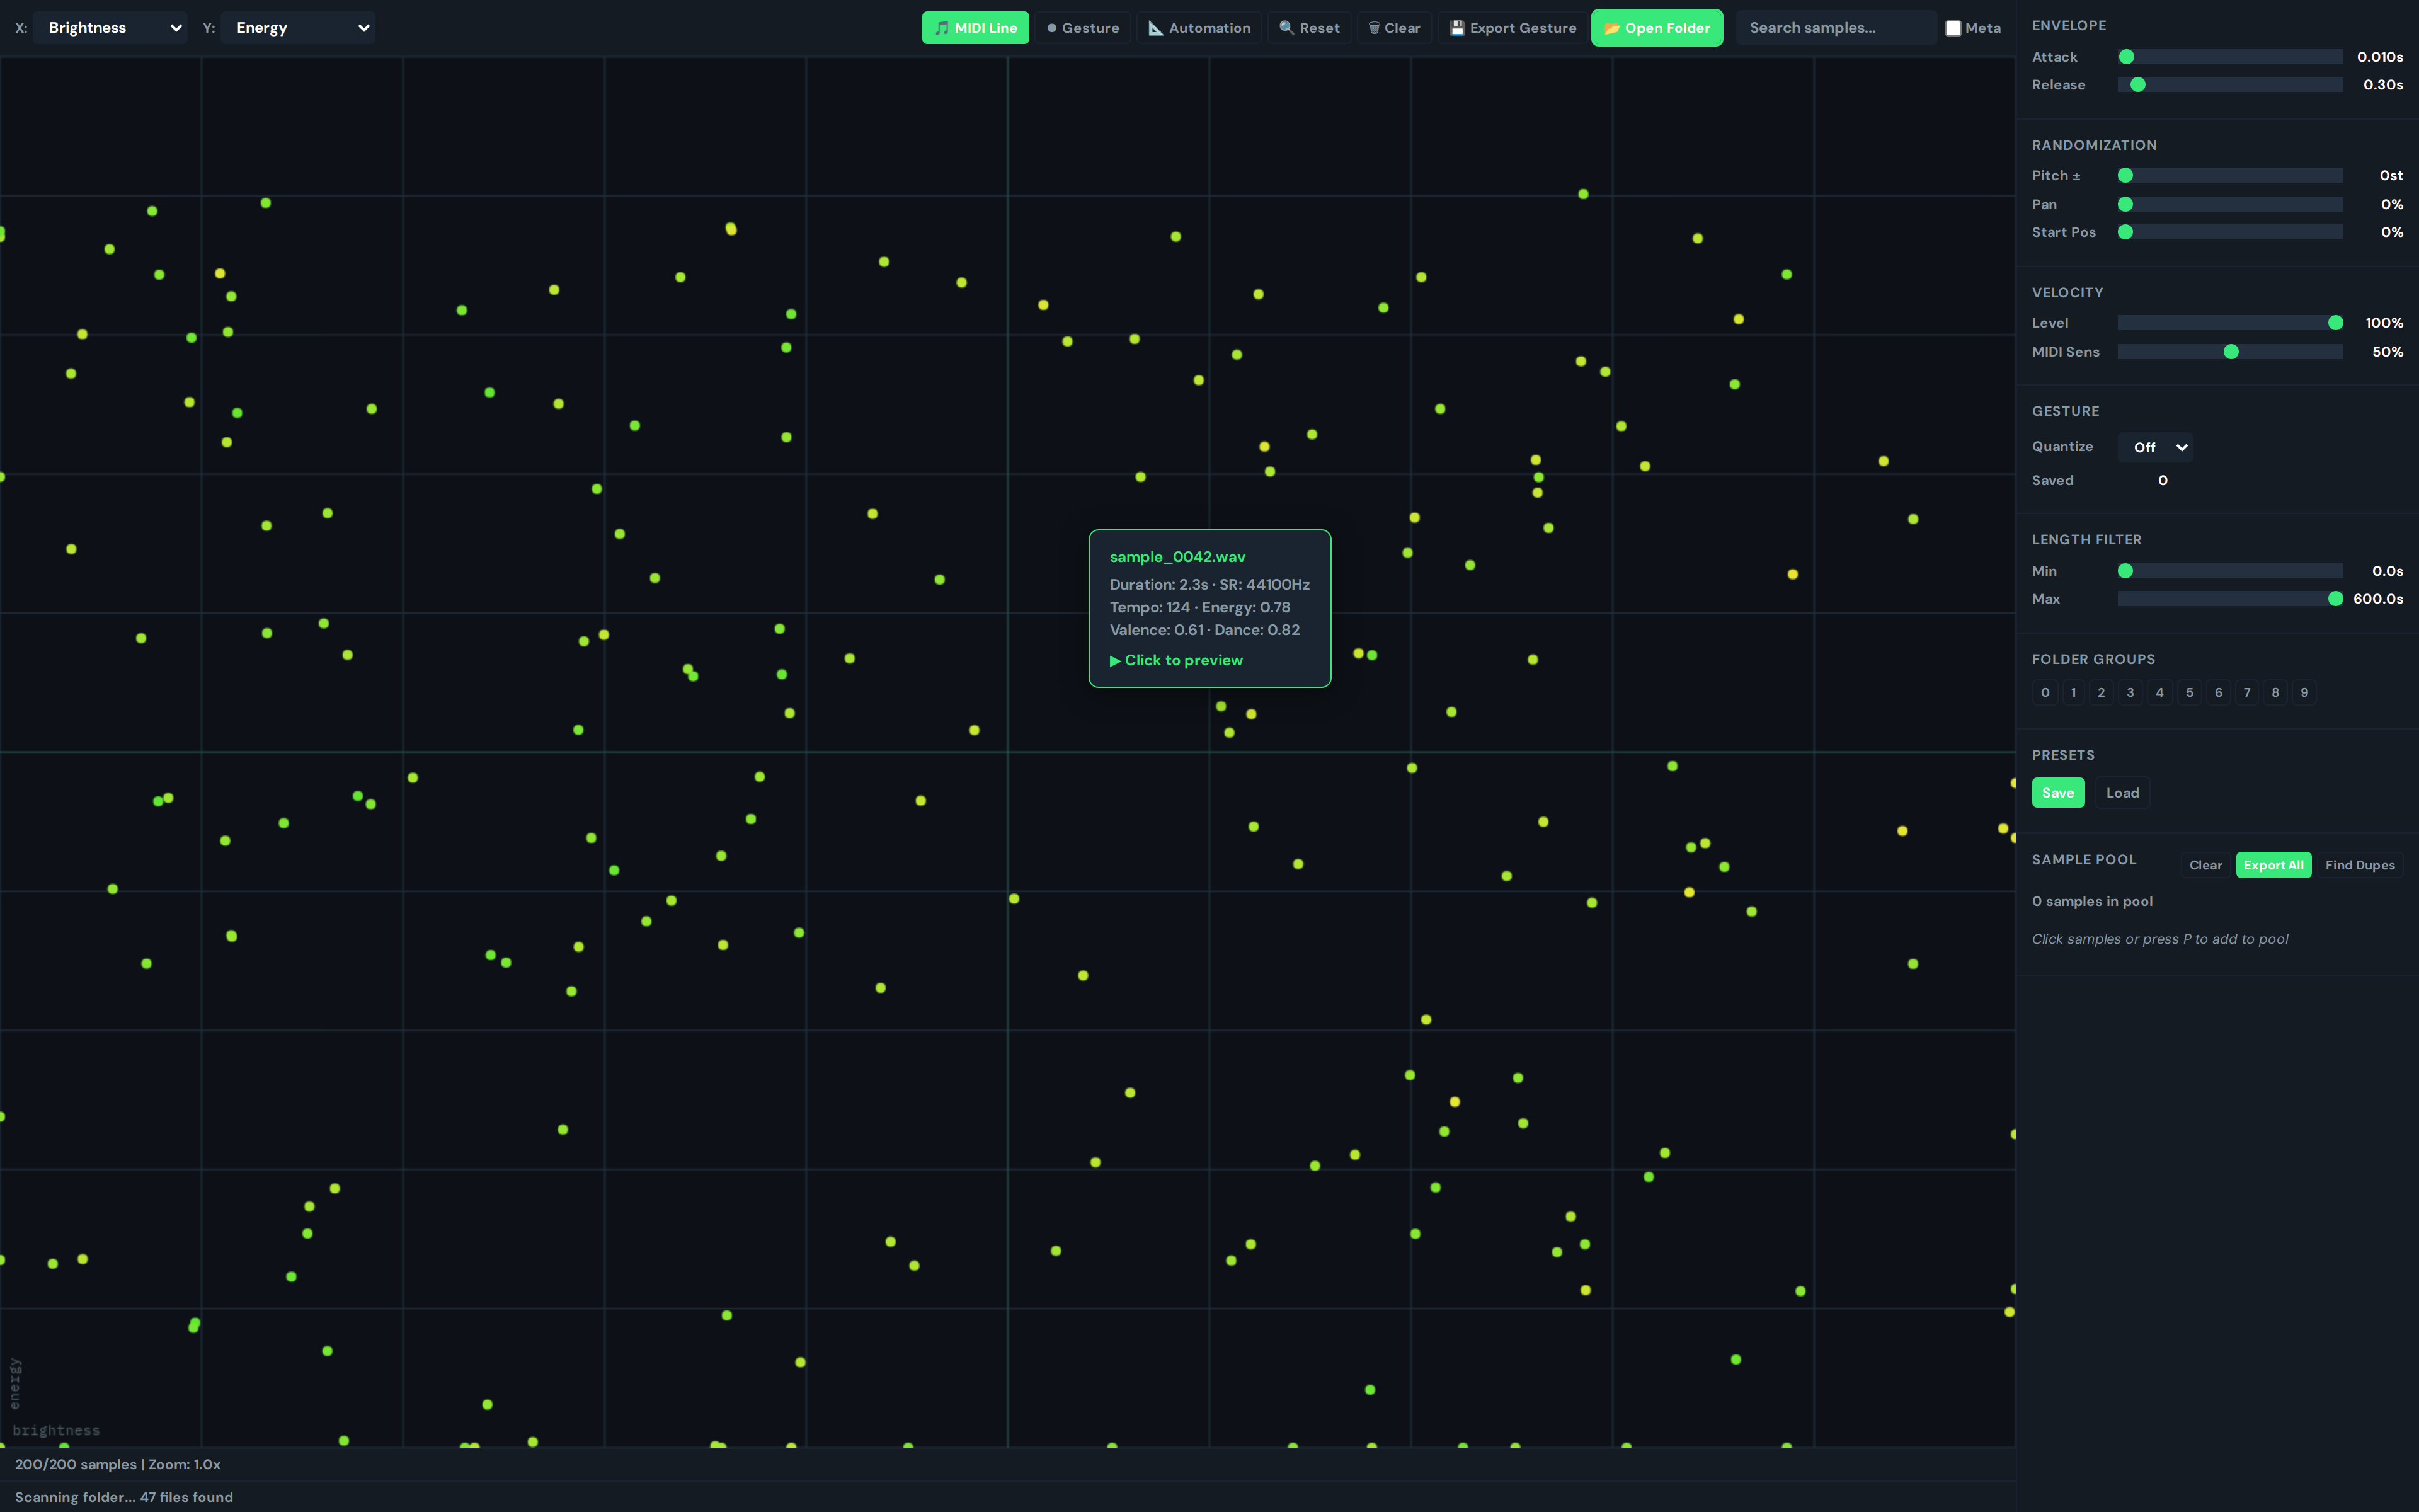The image size is (2419, 1512).
Task: Open Folder to load samples
Action: pyautogui.click(x=1656, y=28)
